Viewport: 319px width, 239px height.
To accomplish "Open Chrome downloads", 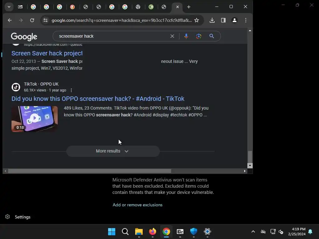I will point(212,20).
